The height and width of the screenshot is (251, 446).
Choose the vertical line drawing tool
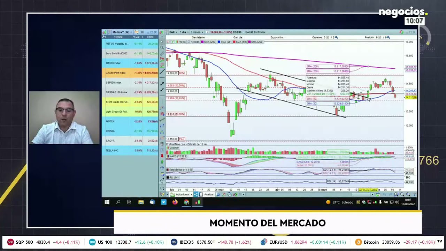pos(162,101)
